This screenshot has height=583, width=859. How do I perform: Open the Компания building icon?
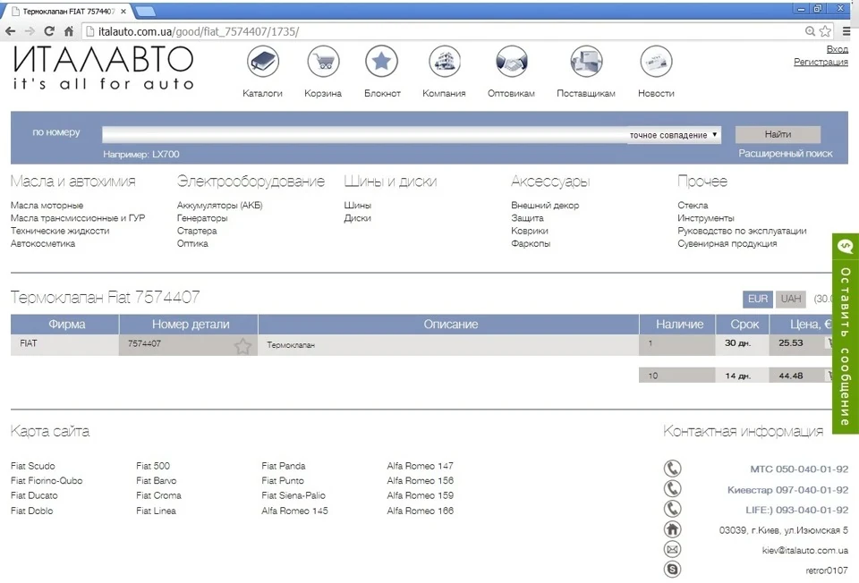(x=445, y=62)
